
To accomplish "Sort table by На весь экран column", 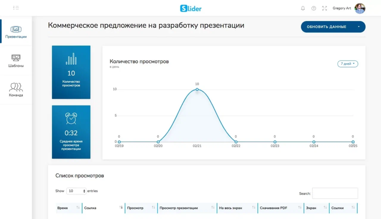I will pyautogui.click(x=237, y=208).
